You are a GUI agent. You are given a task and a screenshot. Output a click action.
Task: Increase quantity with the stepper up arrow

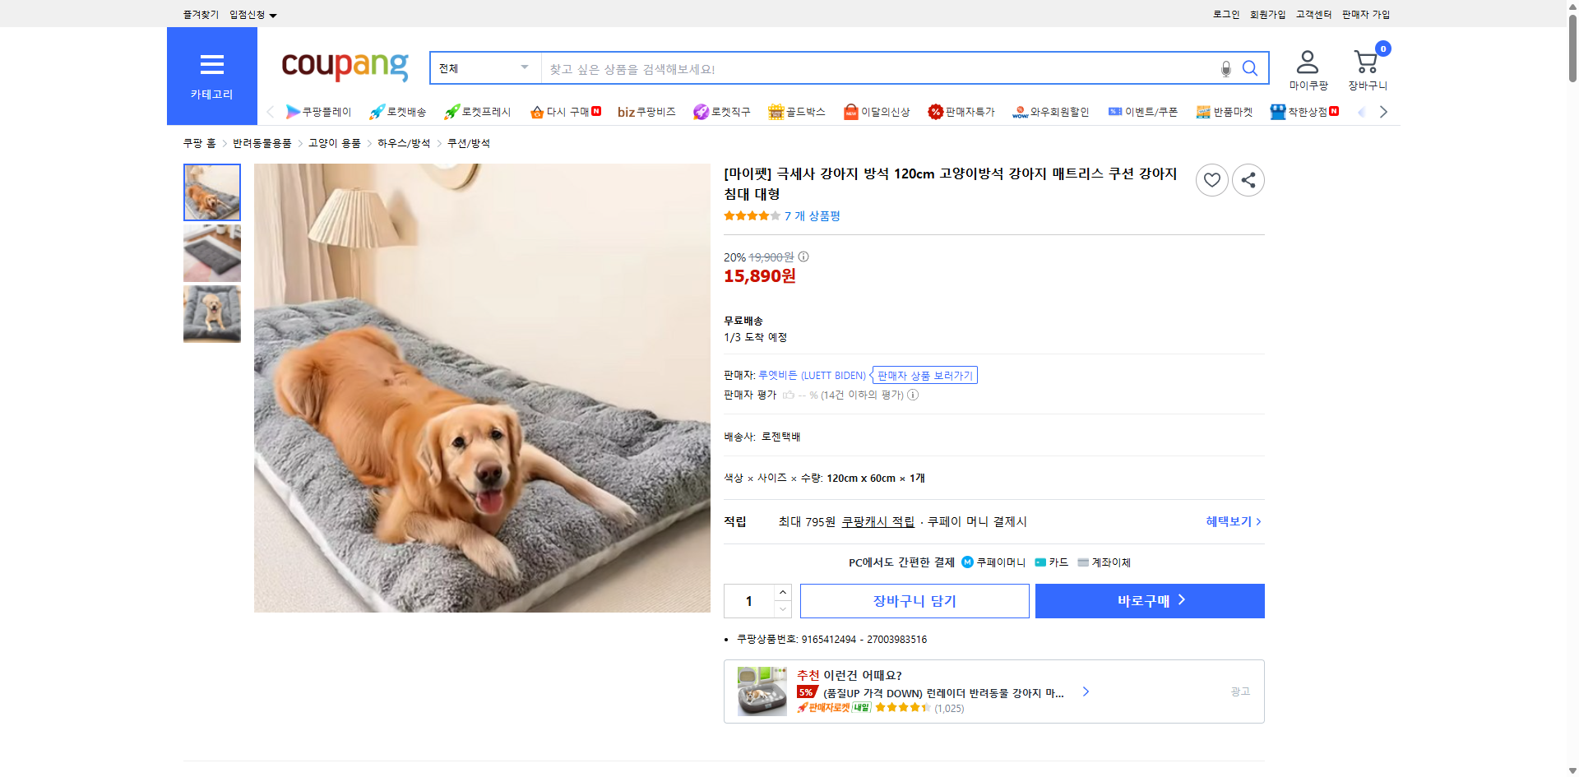coord(781,592)
